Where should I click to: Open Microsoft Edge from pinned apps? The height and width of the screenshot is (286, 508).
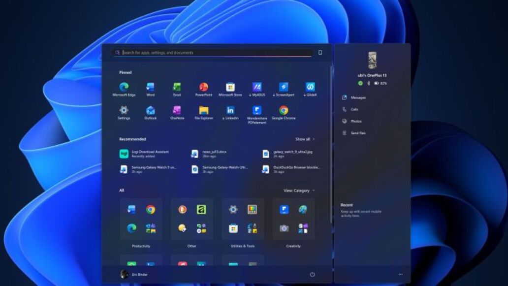(x=124, y=89)
